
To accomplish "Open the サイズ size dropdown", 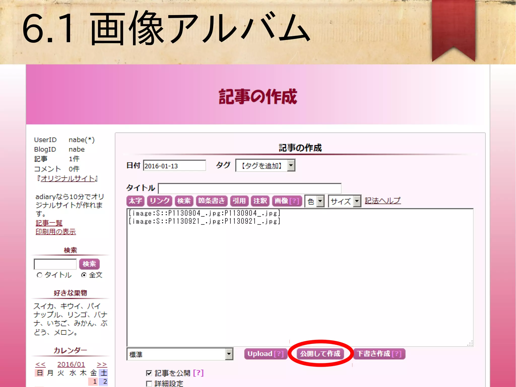I will [x=344, y=201].
